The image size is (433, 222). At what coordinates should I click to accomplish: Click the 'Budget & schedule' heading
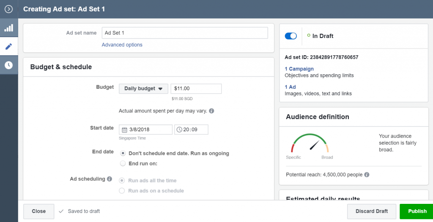(x=61, y=67)
